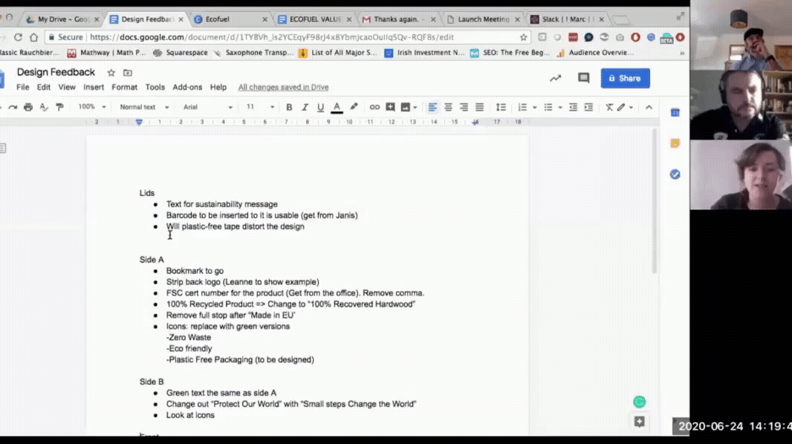Switch to the Ecofuel tab
The width and height of the screenshot is (792, 444).
[231, 19]
